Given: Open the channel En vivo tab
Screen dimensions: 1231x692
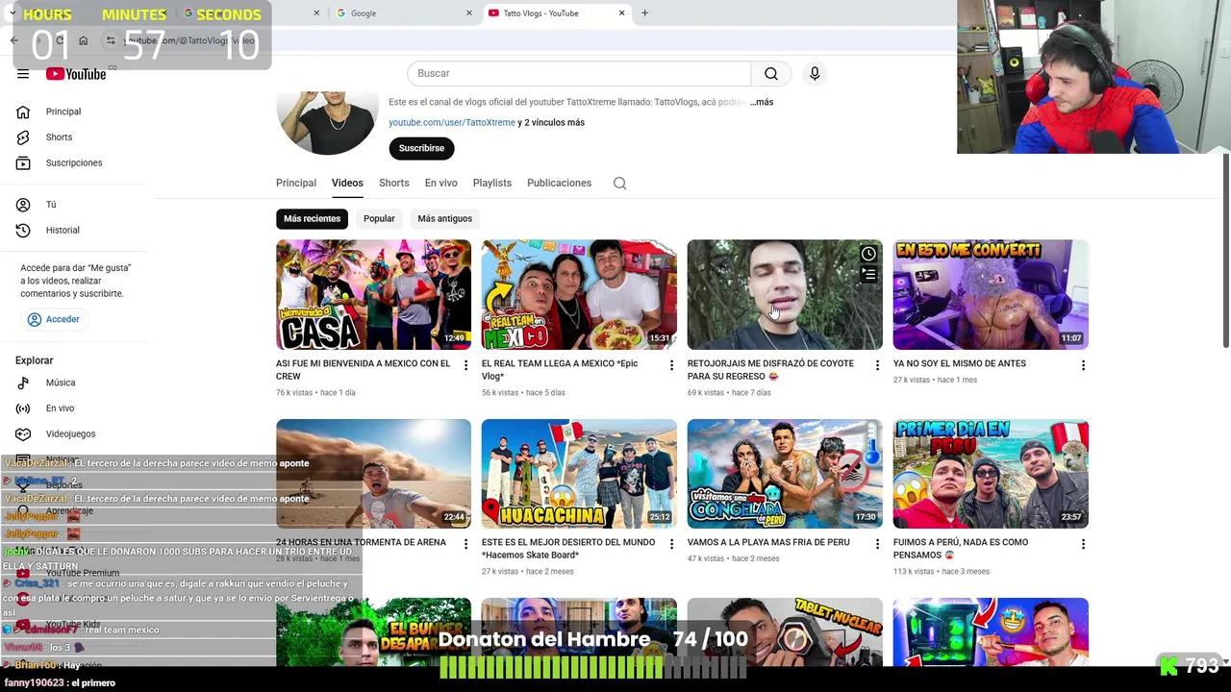Looking at the screenshot, I should [441, 183].
